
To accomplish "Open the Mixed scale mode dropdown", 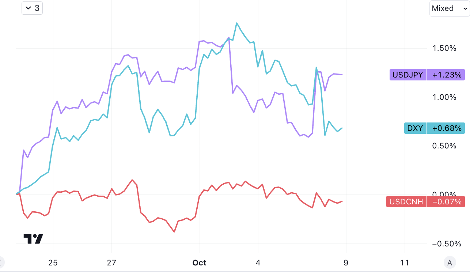I will click(449, 8).
